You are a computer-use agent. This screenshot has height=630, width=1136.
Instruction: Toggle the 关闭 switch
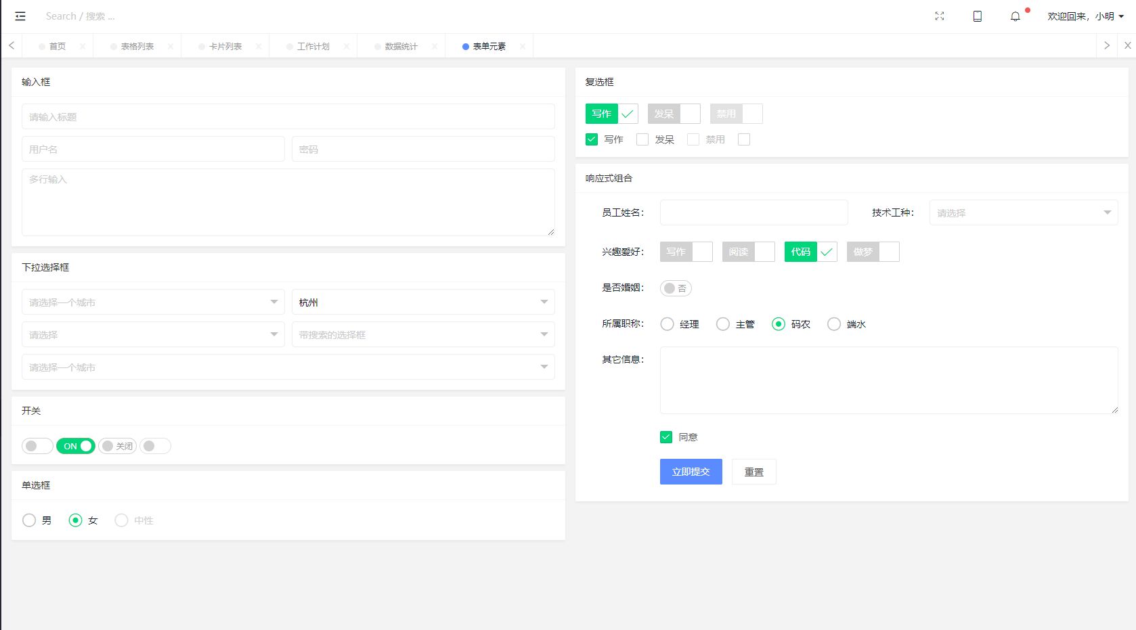point(118,446)
